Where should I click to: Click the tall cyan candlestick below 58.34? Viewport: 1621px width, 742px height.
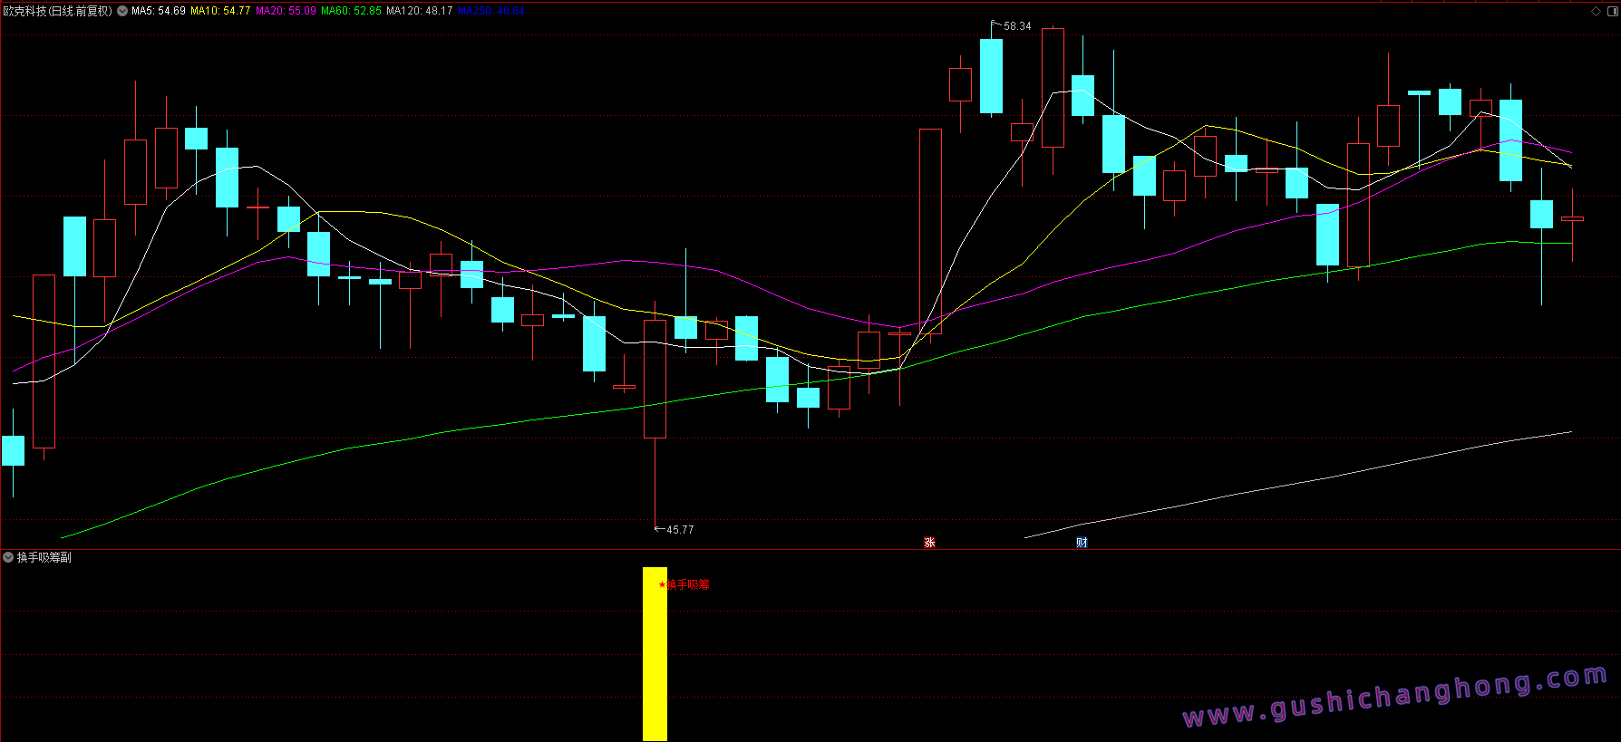[x=991, y=76]
